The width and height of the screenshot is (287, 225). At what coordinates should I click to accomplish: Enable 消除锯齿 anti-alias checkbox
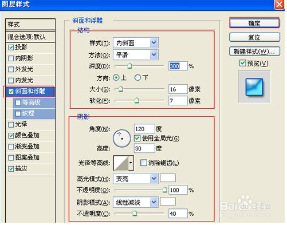[x=143, y=163]
